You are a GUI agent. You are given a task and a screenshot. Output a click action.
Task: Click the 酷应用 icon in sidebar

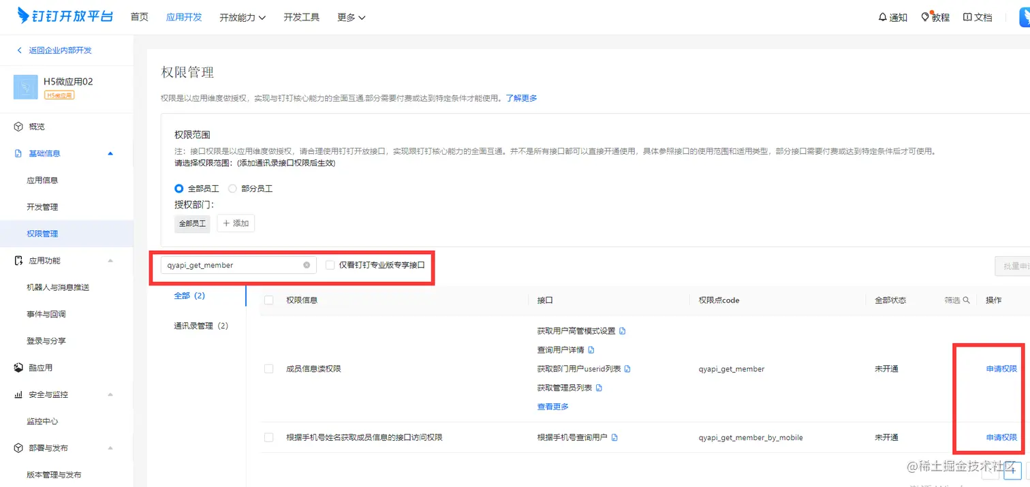(x=18, y=368)
